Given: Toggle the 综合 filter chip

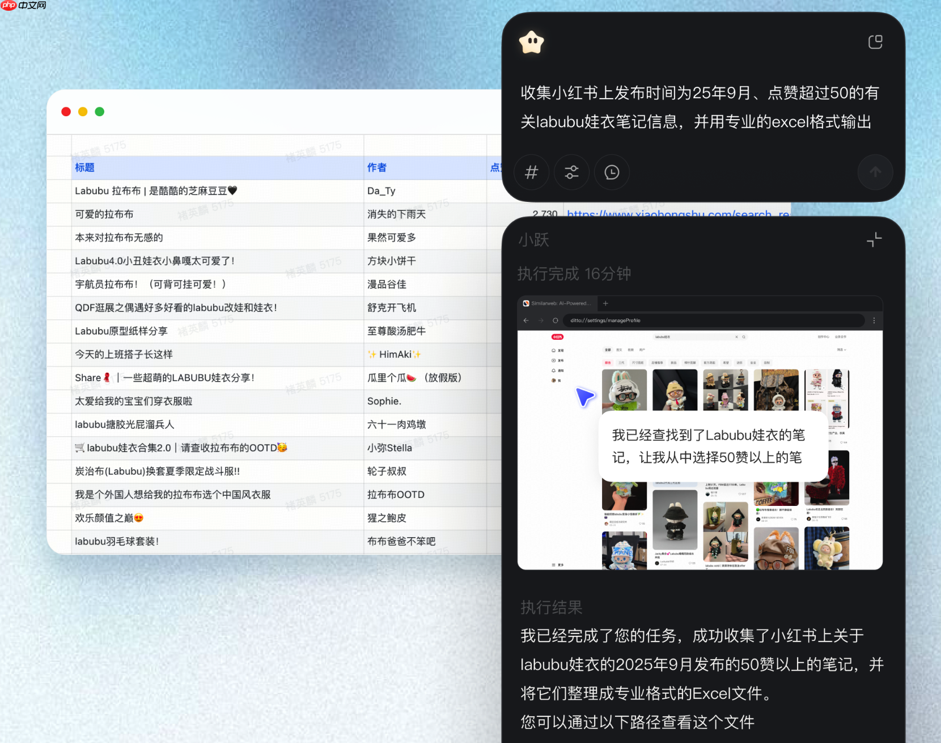Looking at the screenshot, I should pyautogui.click(x=608, y=363).
